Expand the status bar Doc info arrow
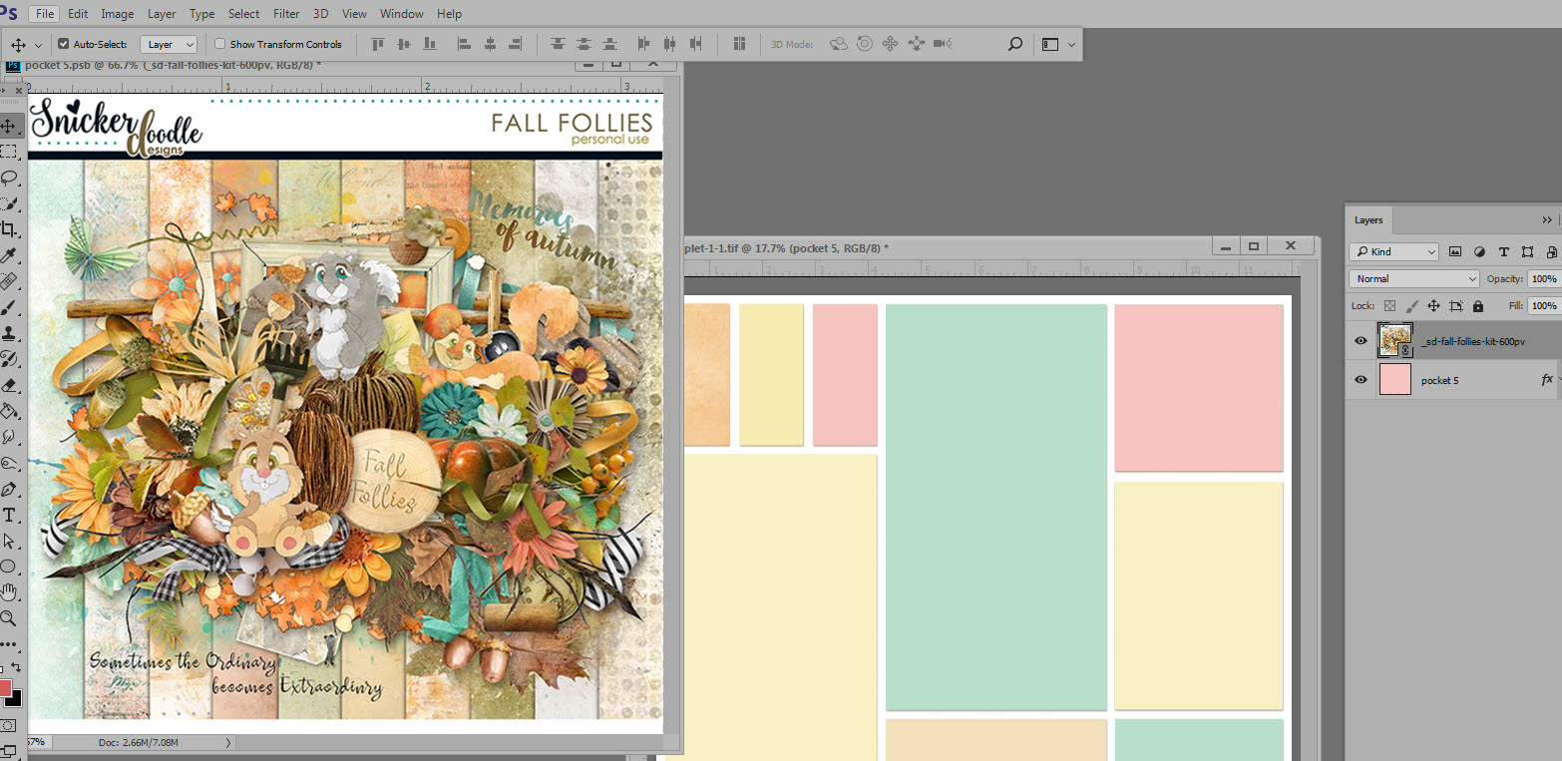 coord(228,743)
